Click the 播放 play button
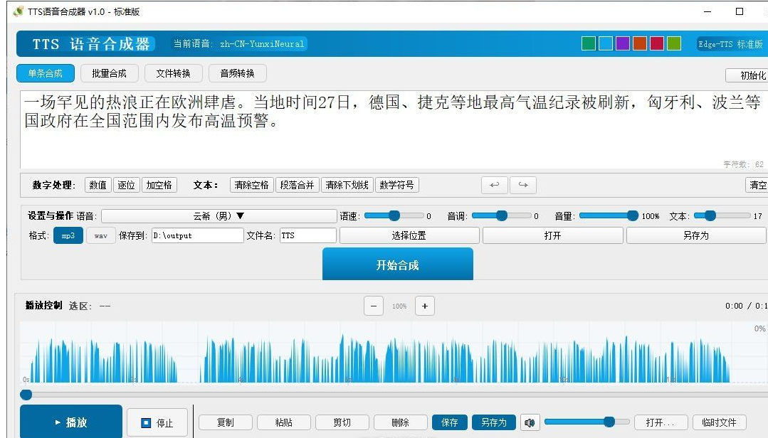This screenshot has height=438, width=768. click(x=71, y=422)
